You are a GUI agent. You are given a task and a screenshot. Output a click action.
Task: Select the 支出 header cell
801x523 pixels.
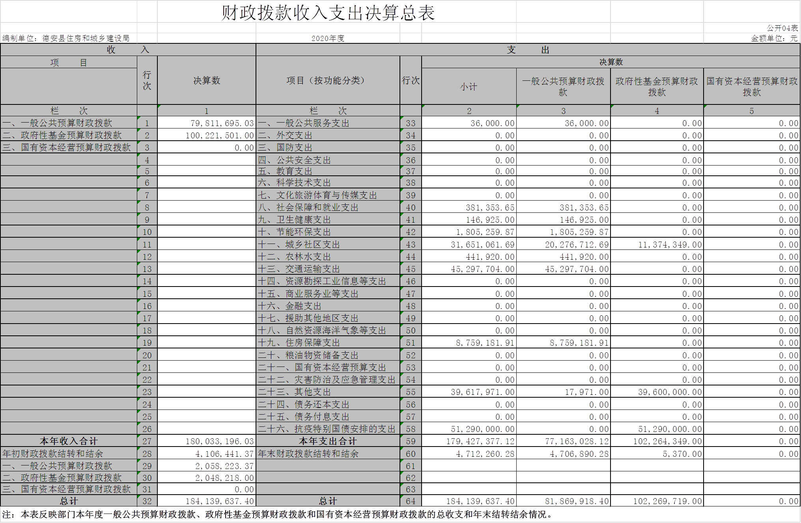pos(528,50)
